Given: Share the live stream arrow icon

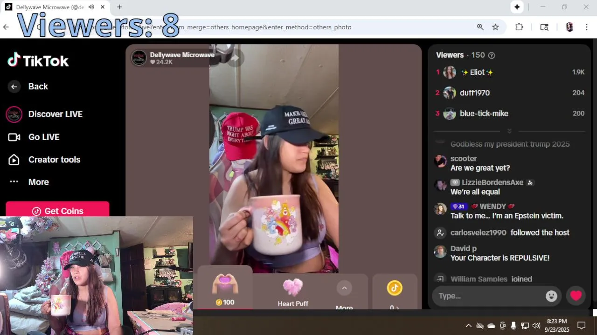Looking at the screenshot, I should point(235,58).
